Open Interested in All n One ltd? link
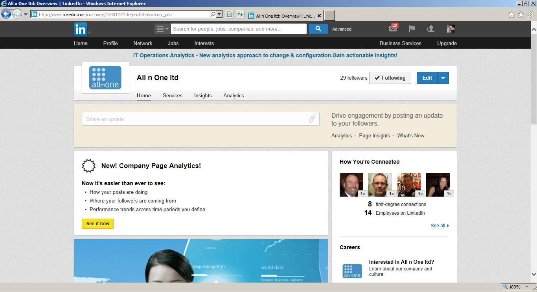 [x=402, y=262]
